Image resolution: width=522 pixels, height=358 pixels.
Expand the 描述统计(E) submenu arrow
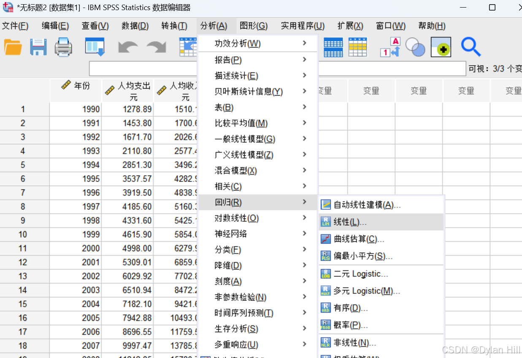[x=305, y=75]
